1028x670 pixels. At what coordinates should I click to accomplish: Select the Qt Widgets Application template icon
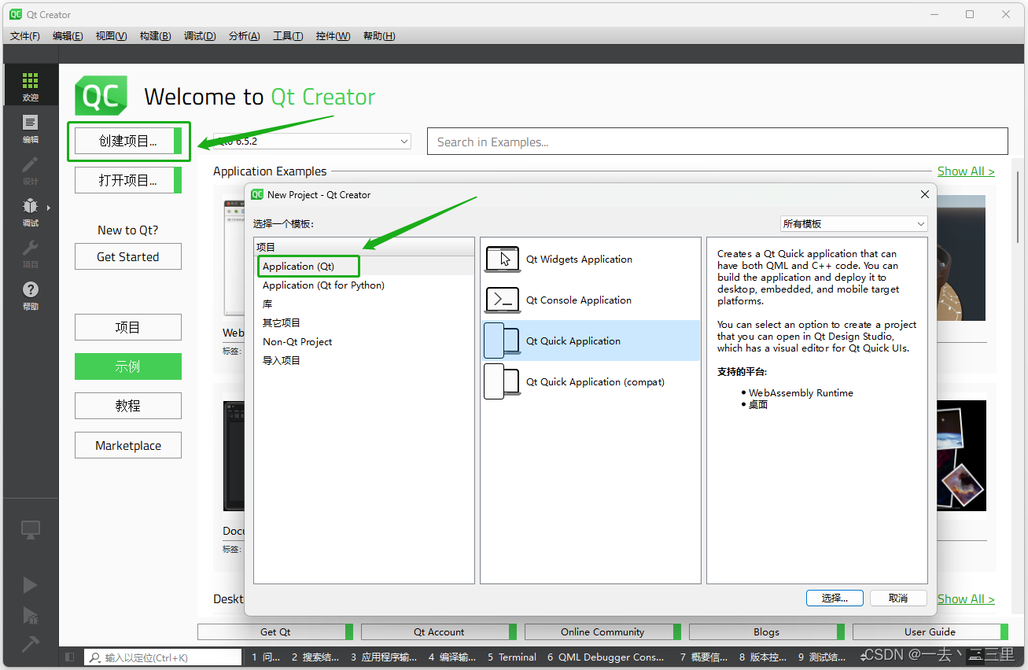point(502,259)
